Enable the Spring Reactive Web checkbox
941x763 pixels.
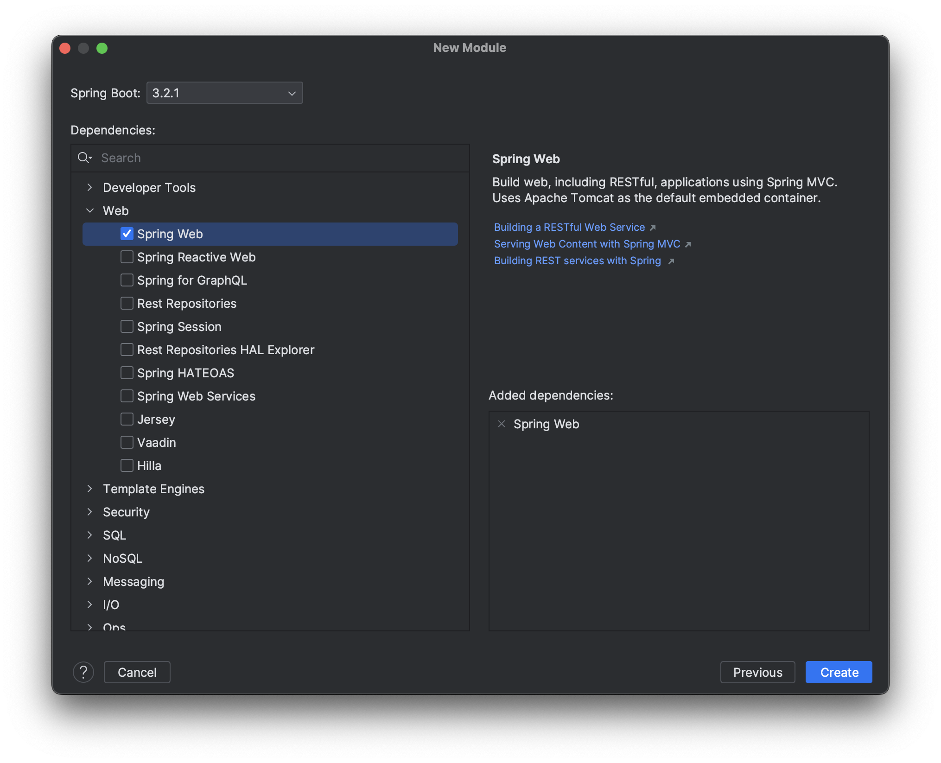pos(127,257)
